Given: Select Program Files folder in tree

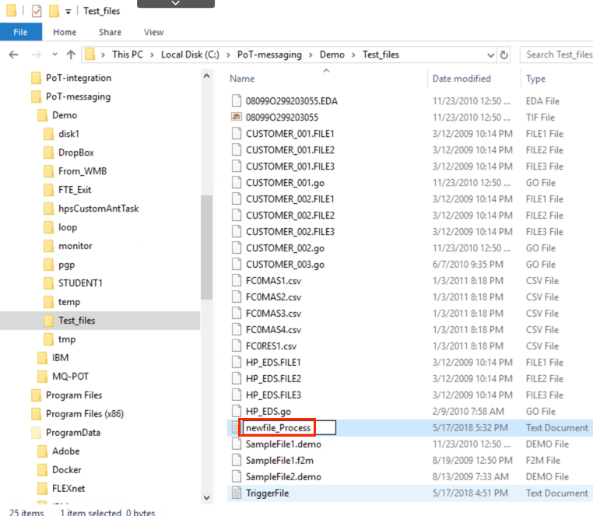Looking at the screenshot, I should pyautogui.click(x=74, y=395).
